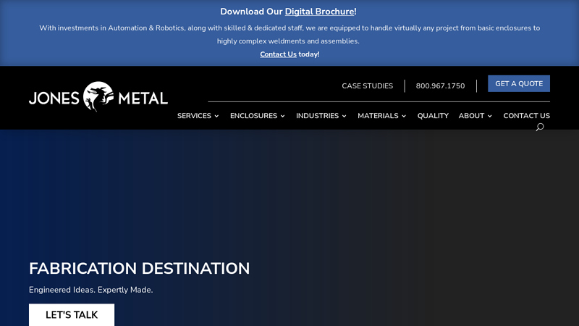Open the search magnifier icon
The width and height of the screenshot is (579, 326).
pyautogui.click(x=539, y=128)
